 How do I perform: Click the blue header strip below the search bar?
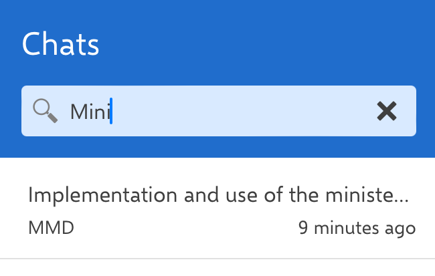click(217, 147)
